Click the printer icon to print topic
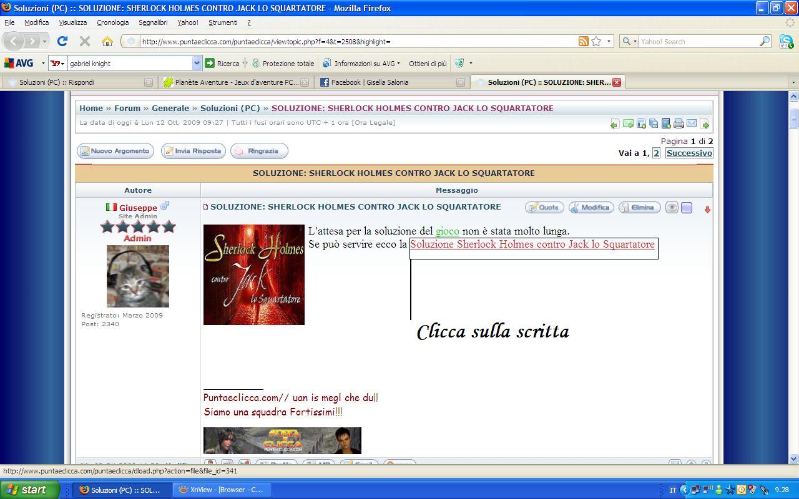 pos(679,124)
